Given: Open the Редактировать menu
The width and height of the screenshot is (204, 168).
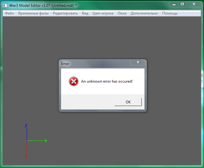Looking at the screenshot, I should coord(65,13).
